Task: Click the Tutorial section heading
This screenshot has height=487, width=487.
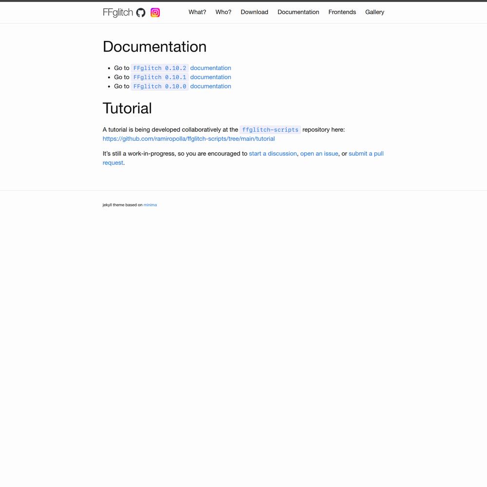Action: [x=127, y=109]
